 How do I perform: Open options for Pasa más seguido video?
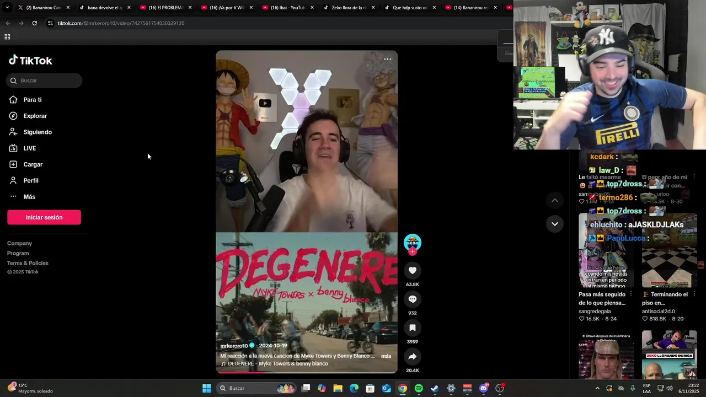tap(631, 294)
